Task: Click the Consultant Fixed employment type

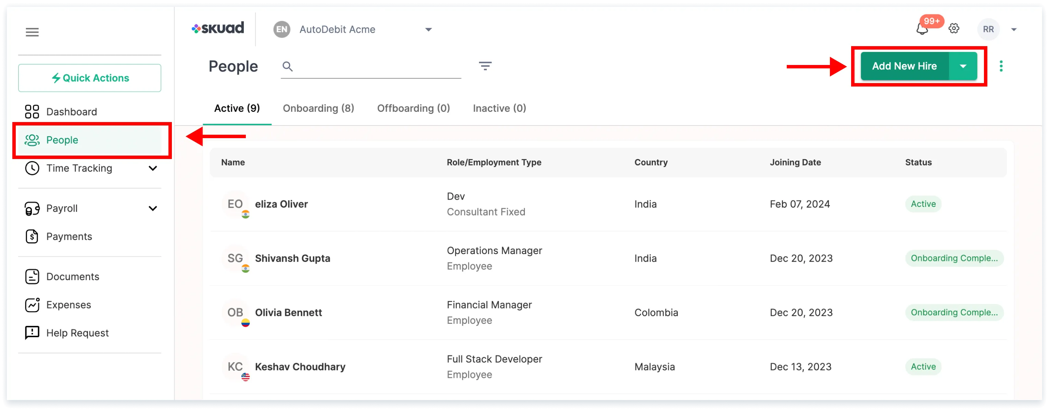Action: click(486, 212)
